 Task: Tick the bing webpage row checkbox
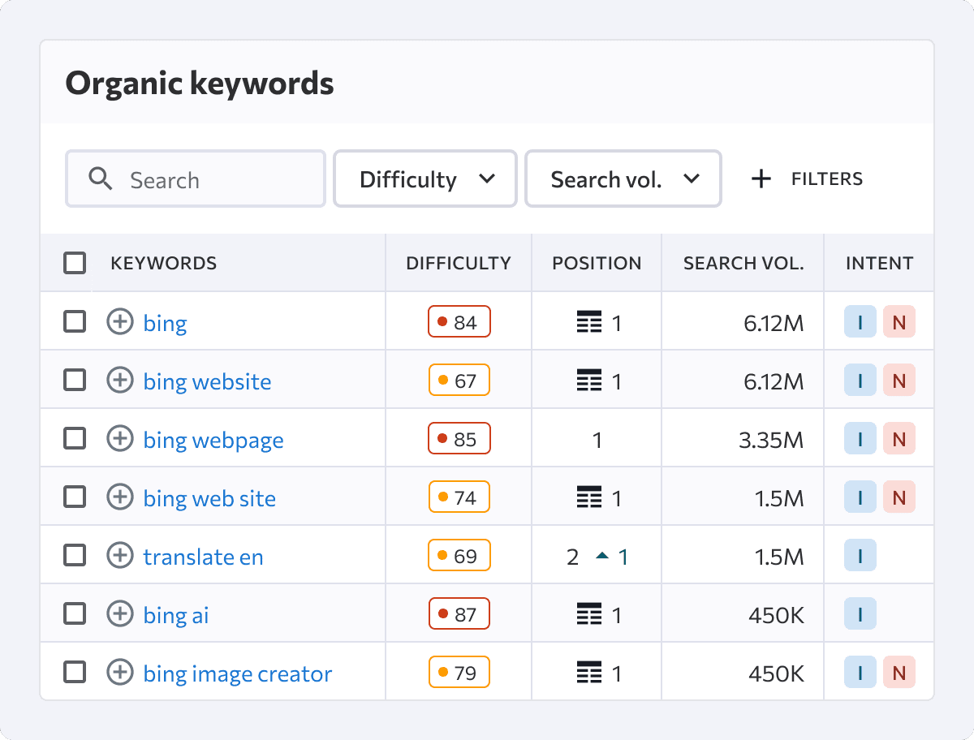(75, 439)
